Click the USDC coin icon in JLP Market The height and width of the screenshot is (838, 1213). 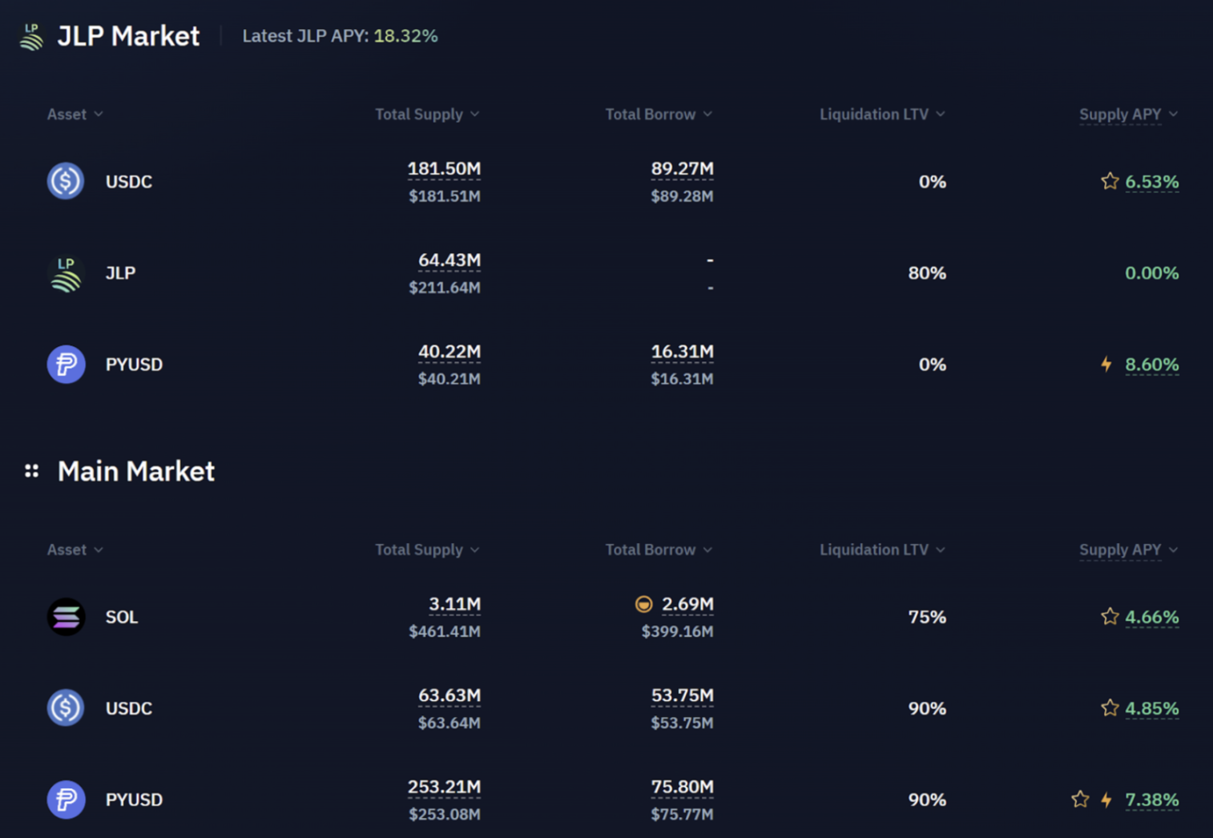66,181
